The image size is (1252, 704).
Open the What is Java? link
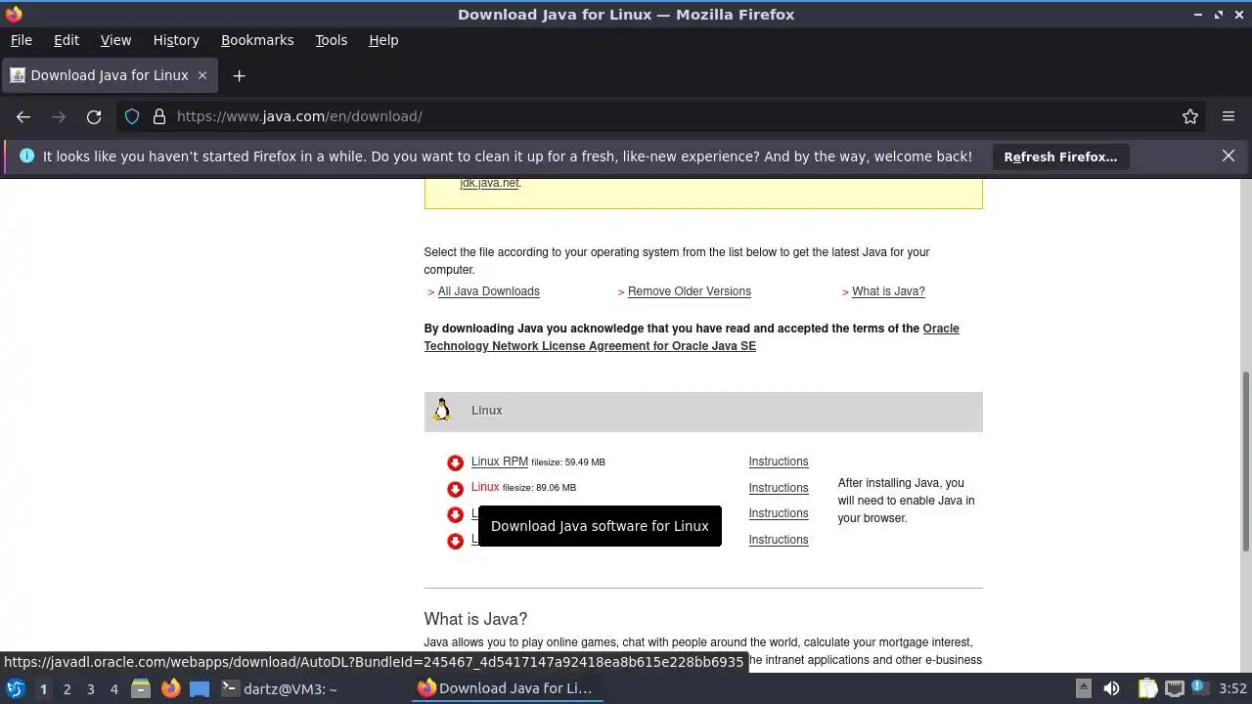tap(888, 291)
